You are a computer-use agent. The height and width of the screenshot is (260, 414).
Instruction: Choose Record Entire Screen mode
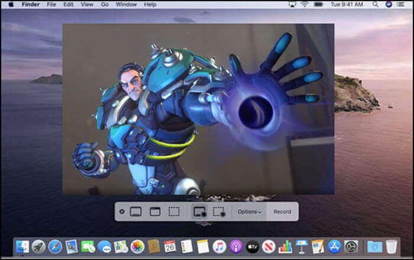point(199,212)
